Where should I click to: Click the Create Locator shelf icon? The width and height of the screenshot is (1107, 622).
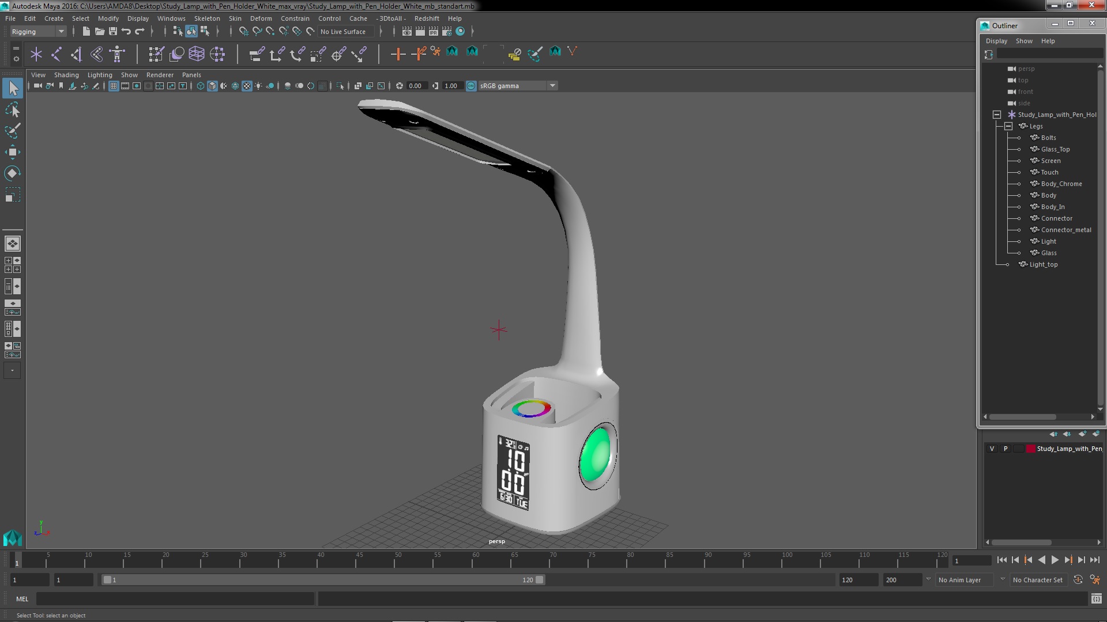(36, 54)
